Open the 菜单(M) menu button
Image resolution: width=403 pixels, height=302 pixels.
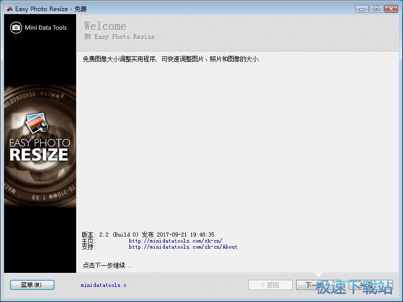tap(32, 285)
